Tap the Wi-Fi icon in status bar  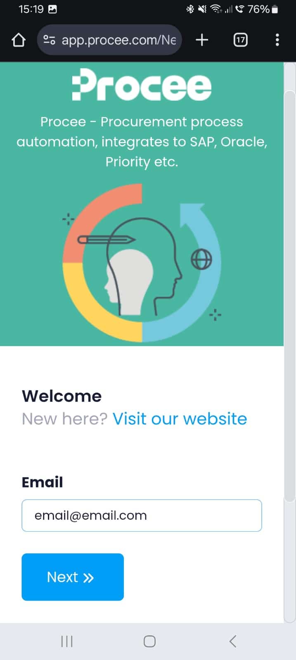click(x=215, y=9)
